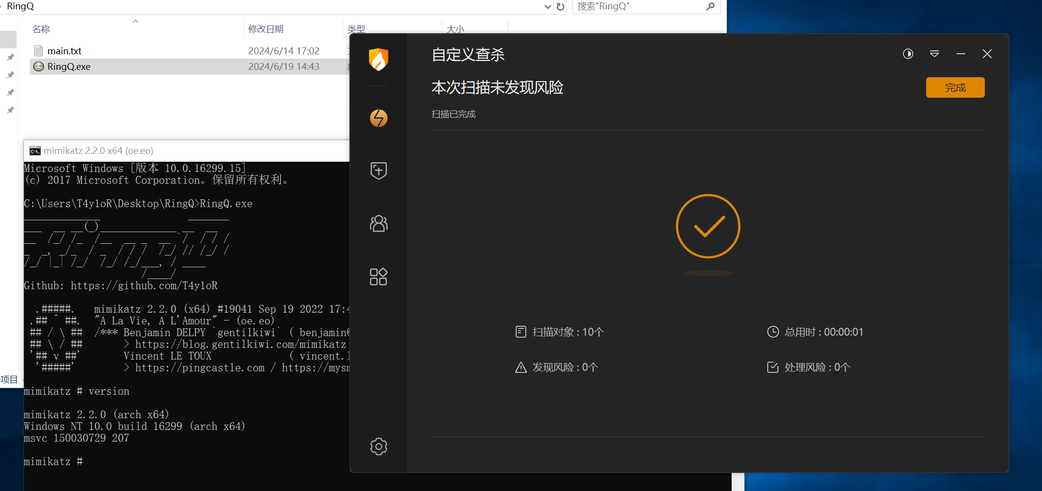The height and width of the screenshot is (491, 1042).
Task: Click the main.txt document icon
Action: (39, 51)
